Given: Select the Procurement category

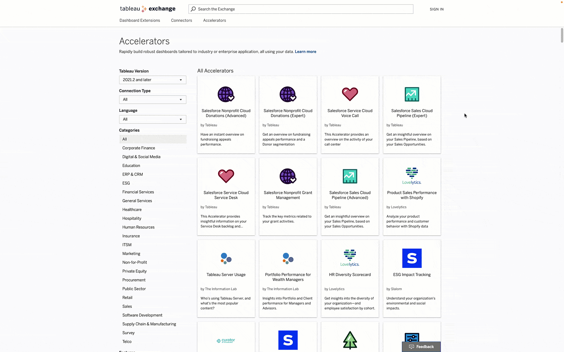Looking at the screenshot, I should point(134,280).
